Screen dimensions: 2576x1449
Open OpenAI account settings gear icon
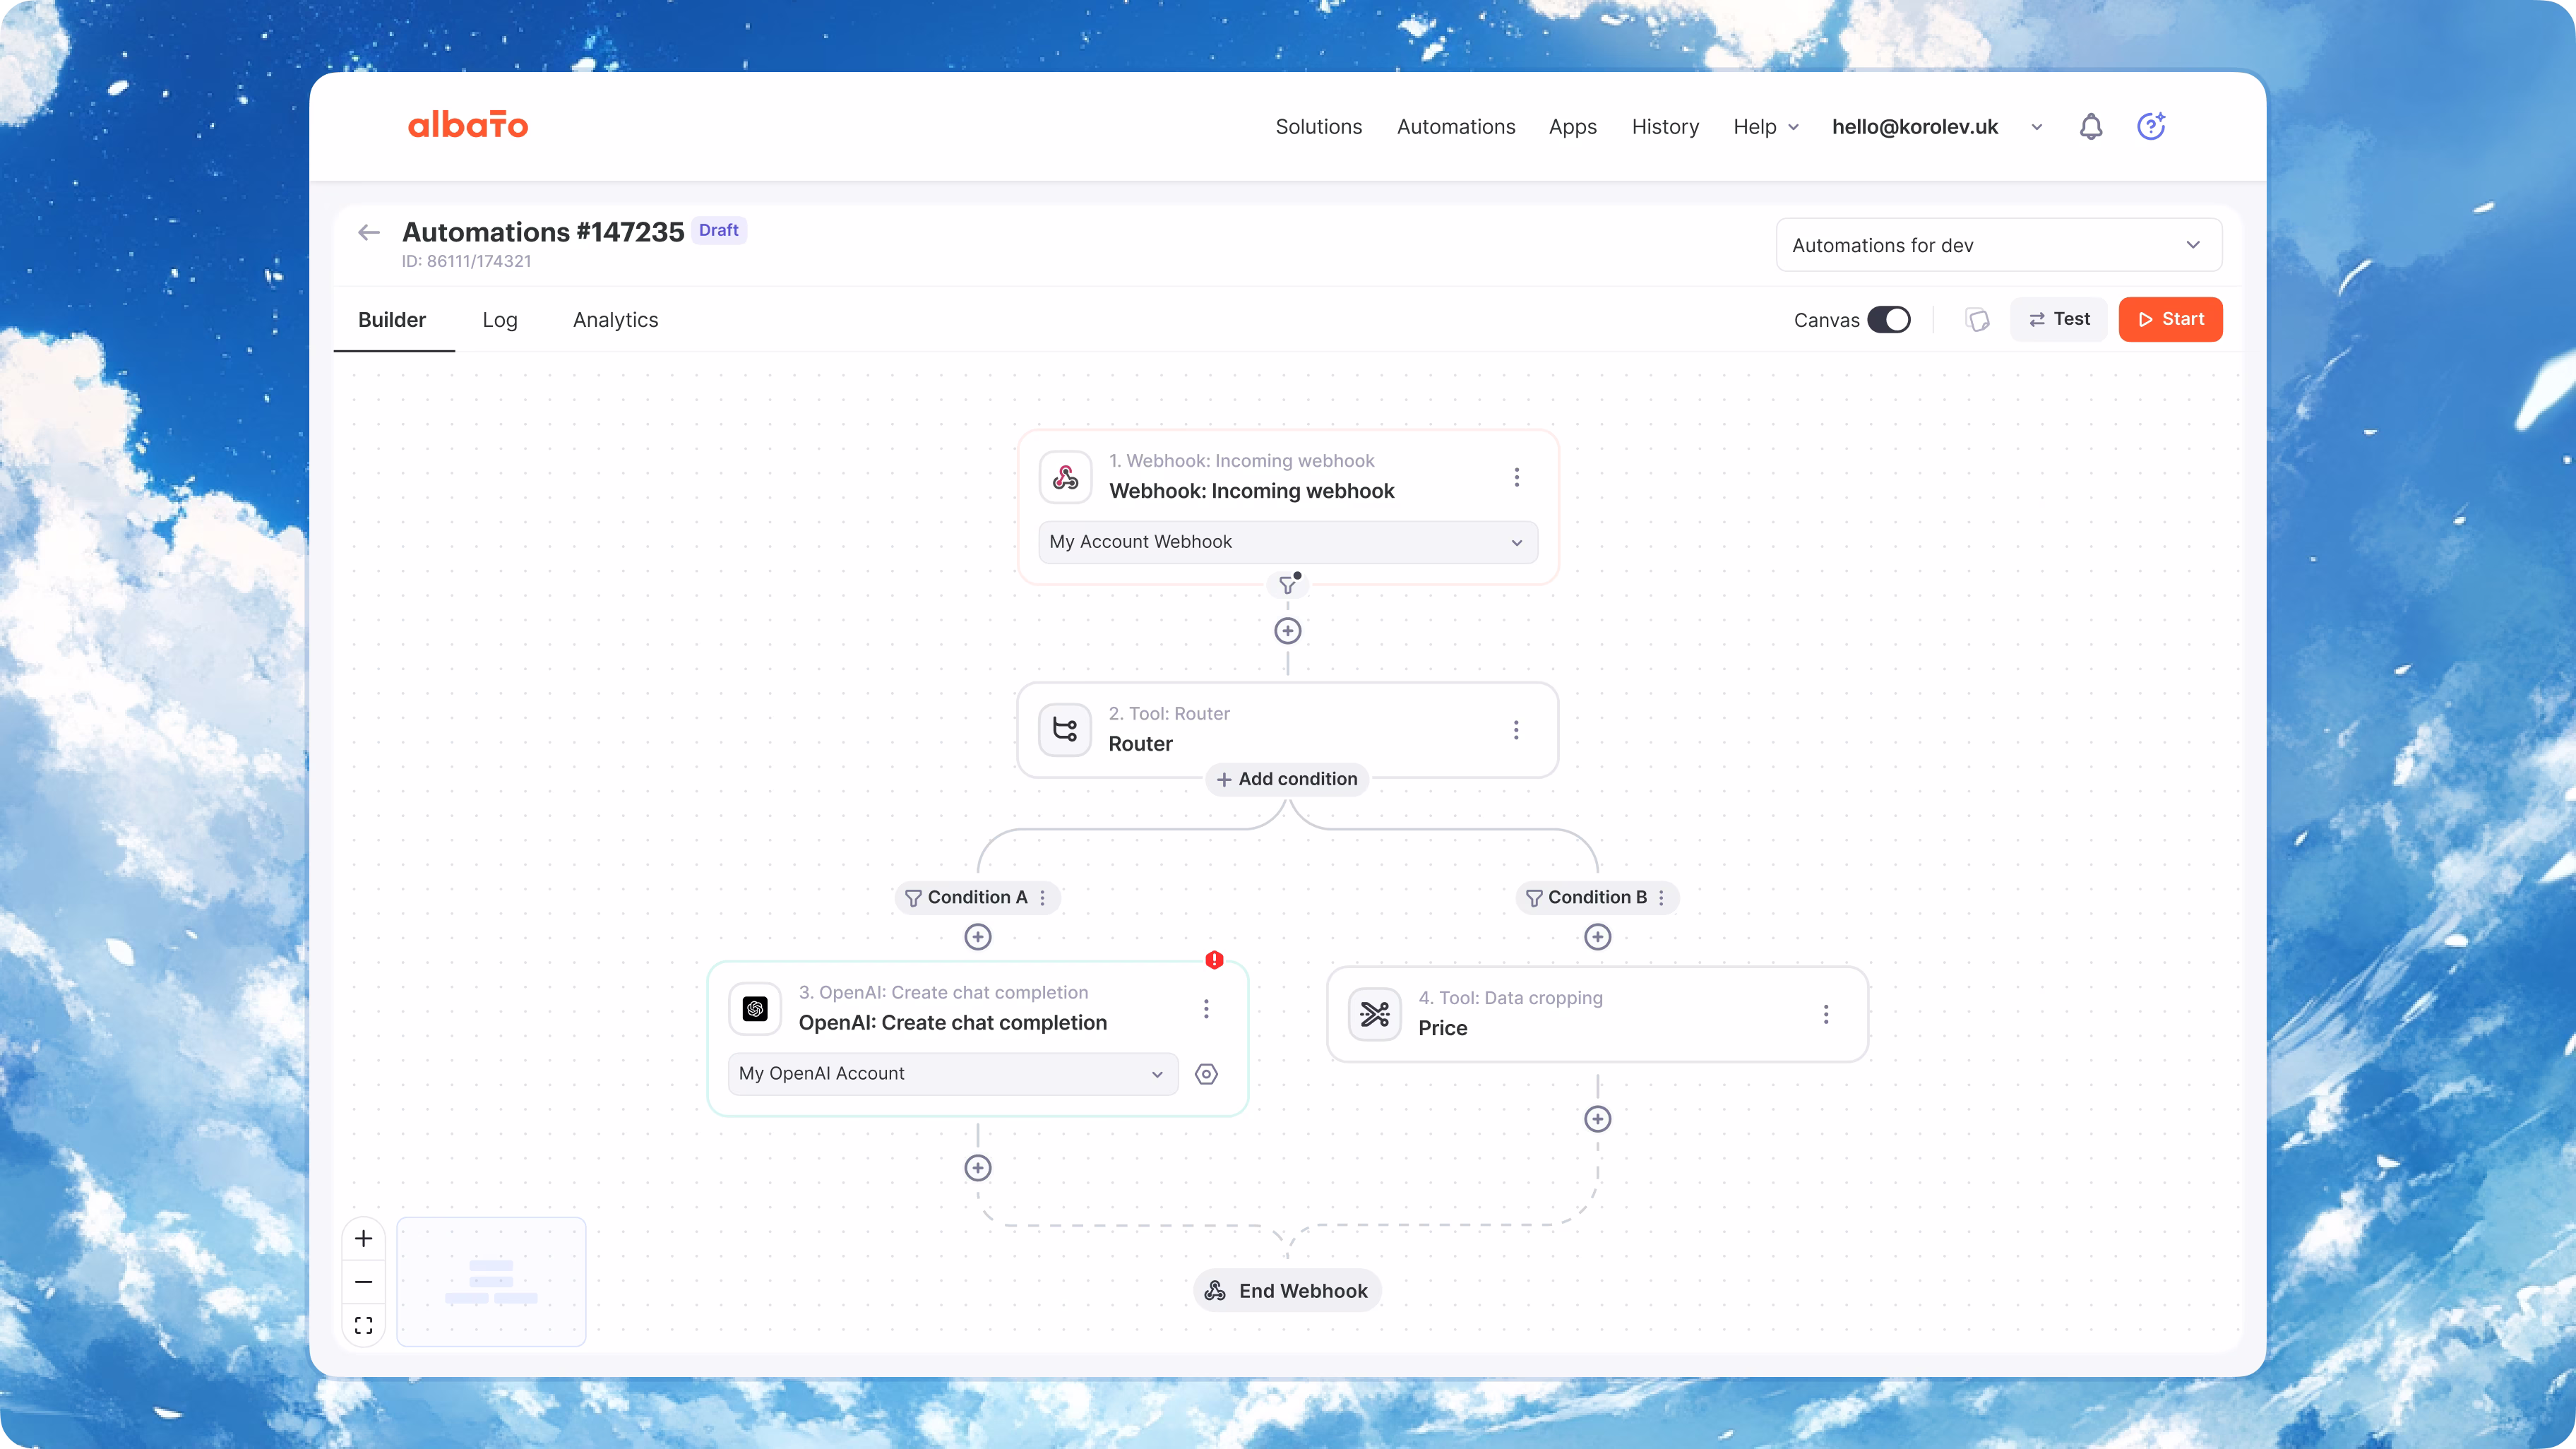pos(1206,1074)
